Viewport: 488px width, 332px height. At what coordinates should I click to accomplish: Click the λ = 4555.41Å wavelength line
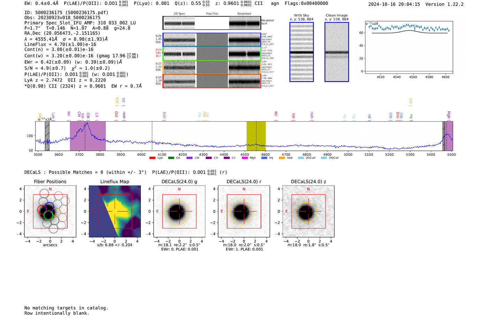(66, 39)
